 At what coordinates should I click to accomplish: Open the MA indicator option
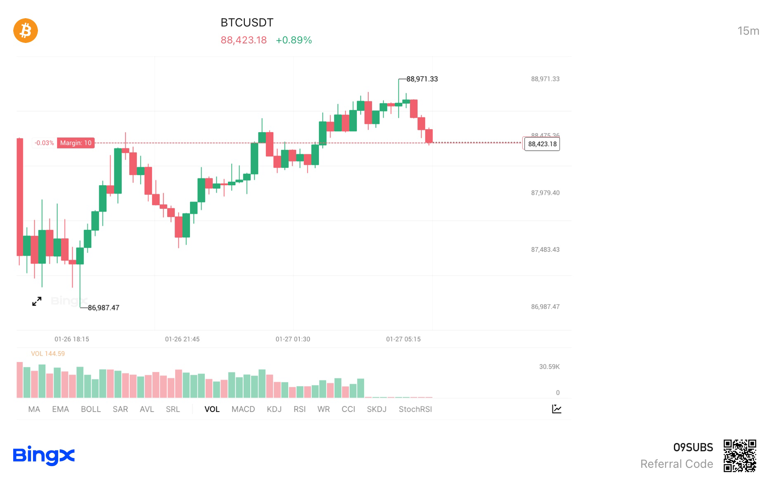34,409
